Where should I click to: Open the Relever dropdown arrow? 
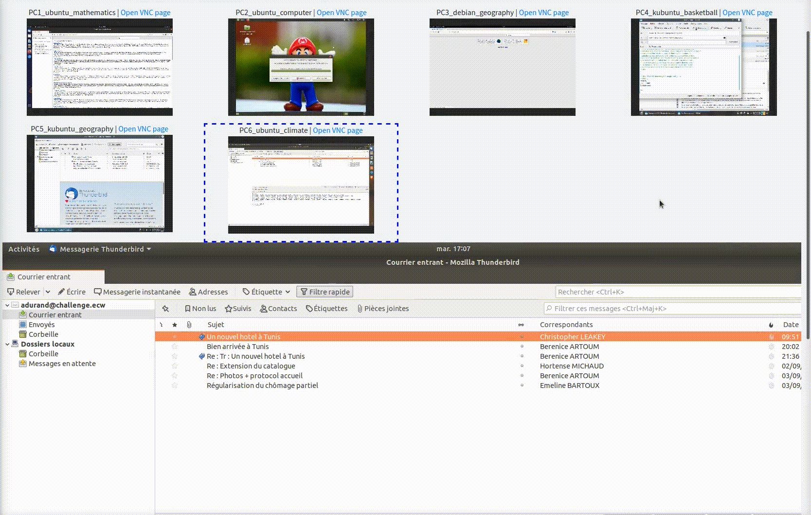(x=48, y=292)
